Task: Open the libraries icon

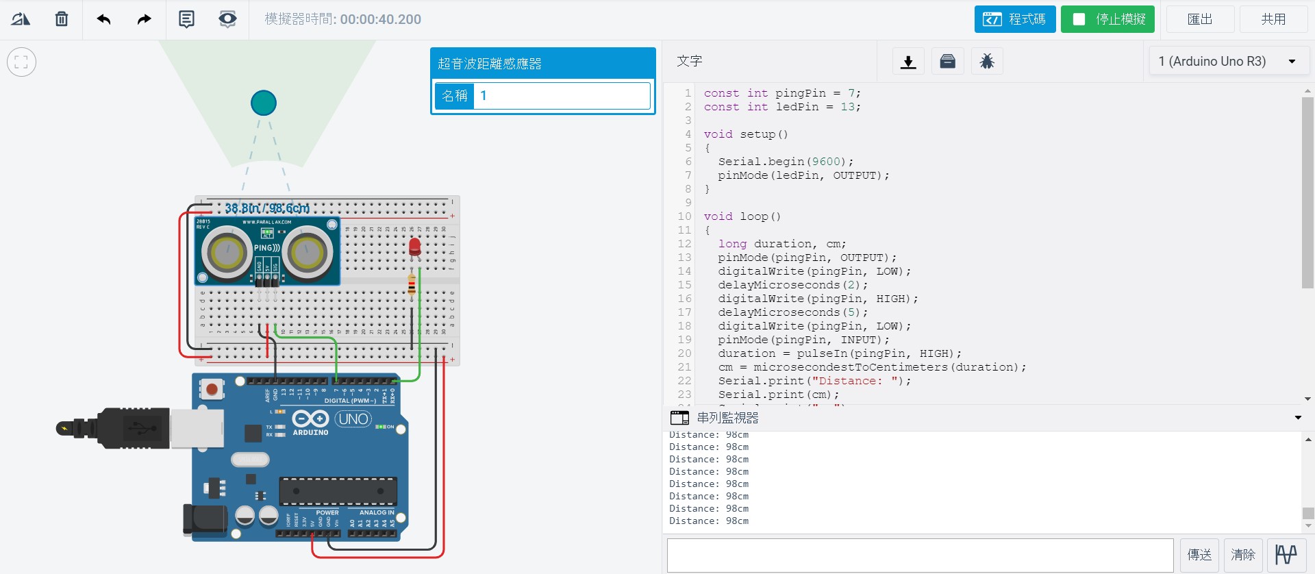Action: point(948,62)
